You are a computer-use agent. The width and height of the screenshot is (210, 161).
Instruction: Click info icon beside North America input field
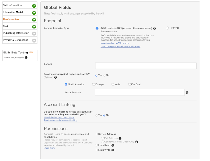(x=187, y=93)
